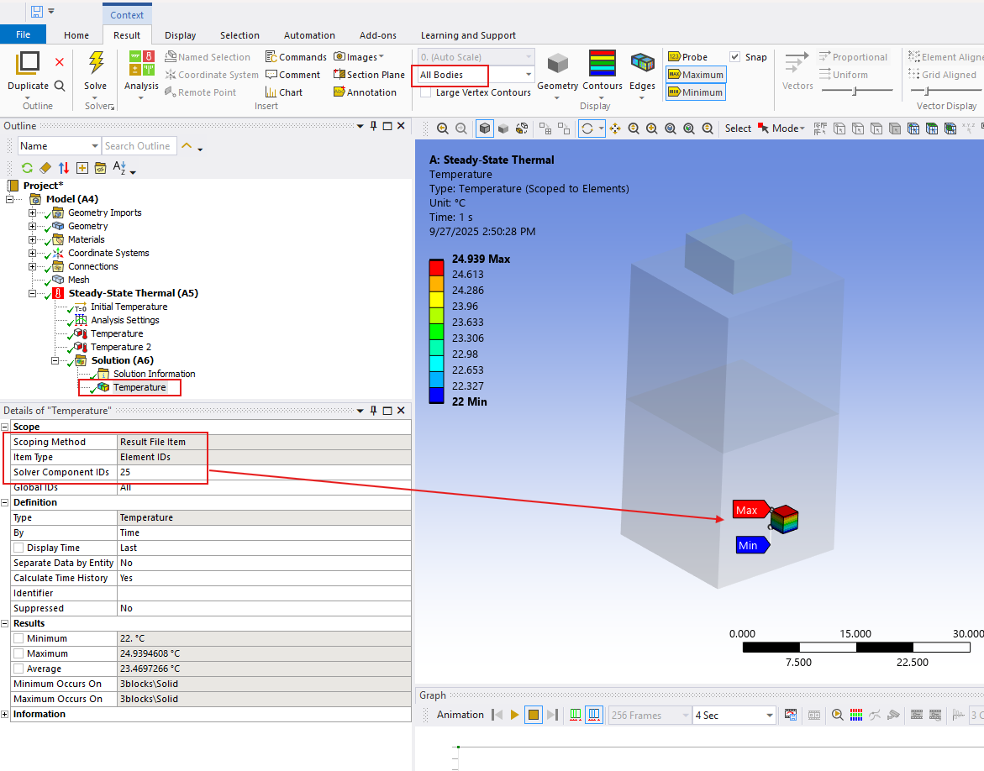Click the Analysis icon in ribbon
The image size is (984, 771).
141,64
